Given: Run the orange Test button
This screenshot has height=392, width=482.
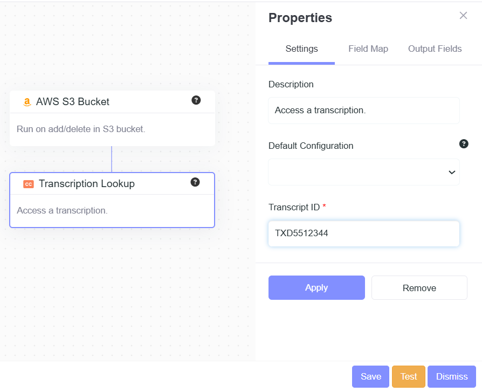Looking at the screenshot, I should pos(409,376).
